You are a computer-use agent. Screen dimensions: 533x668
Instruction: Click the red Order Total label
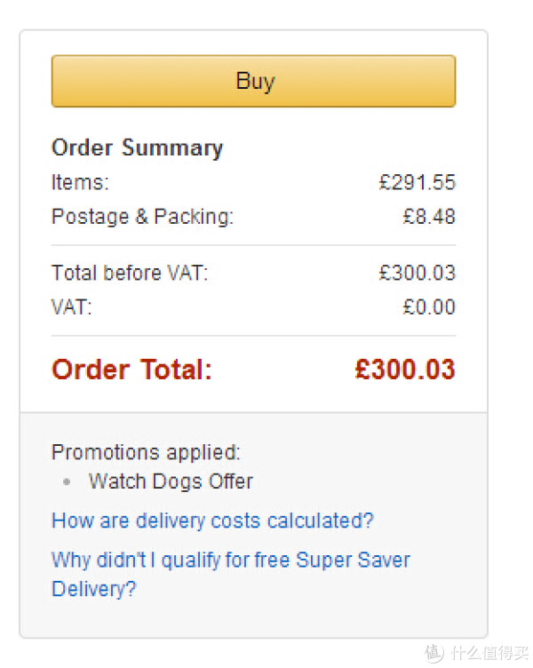coord(131,369)
